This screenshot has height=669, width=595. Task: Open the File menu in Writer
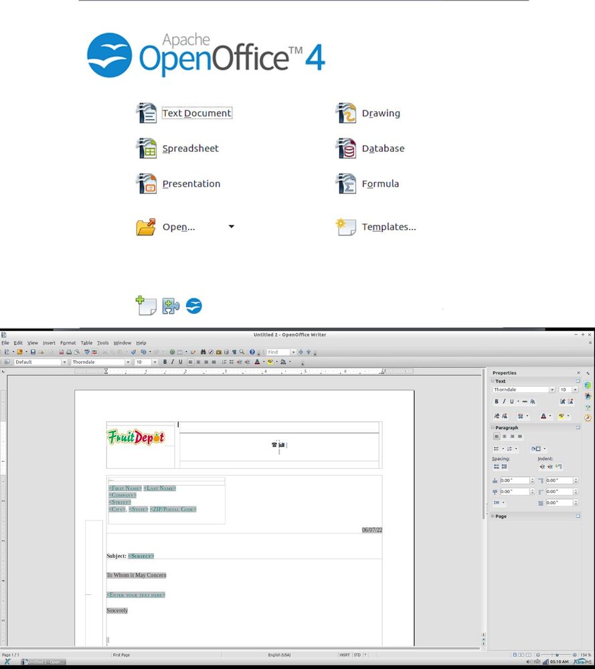5,343
